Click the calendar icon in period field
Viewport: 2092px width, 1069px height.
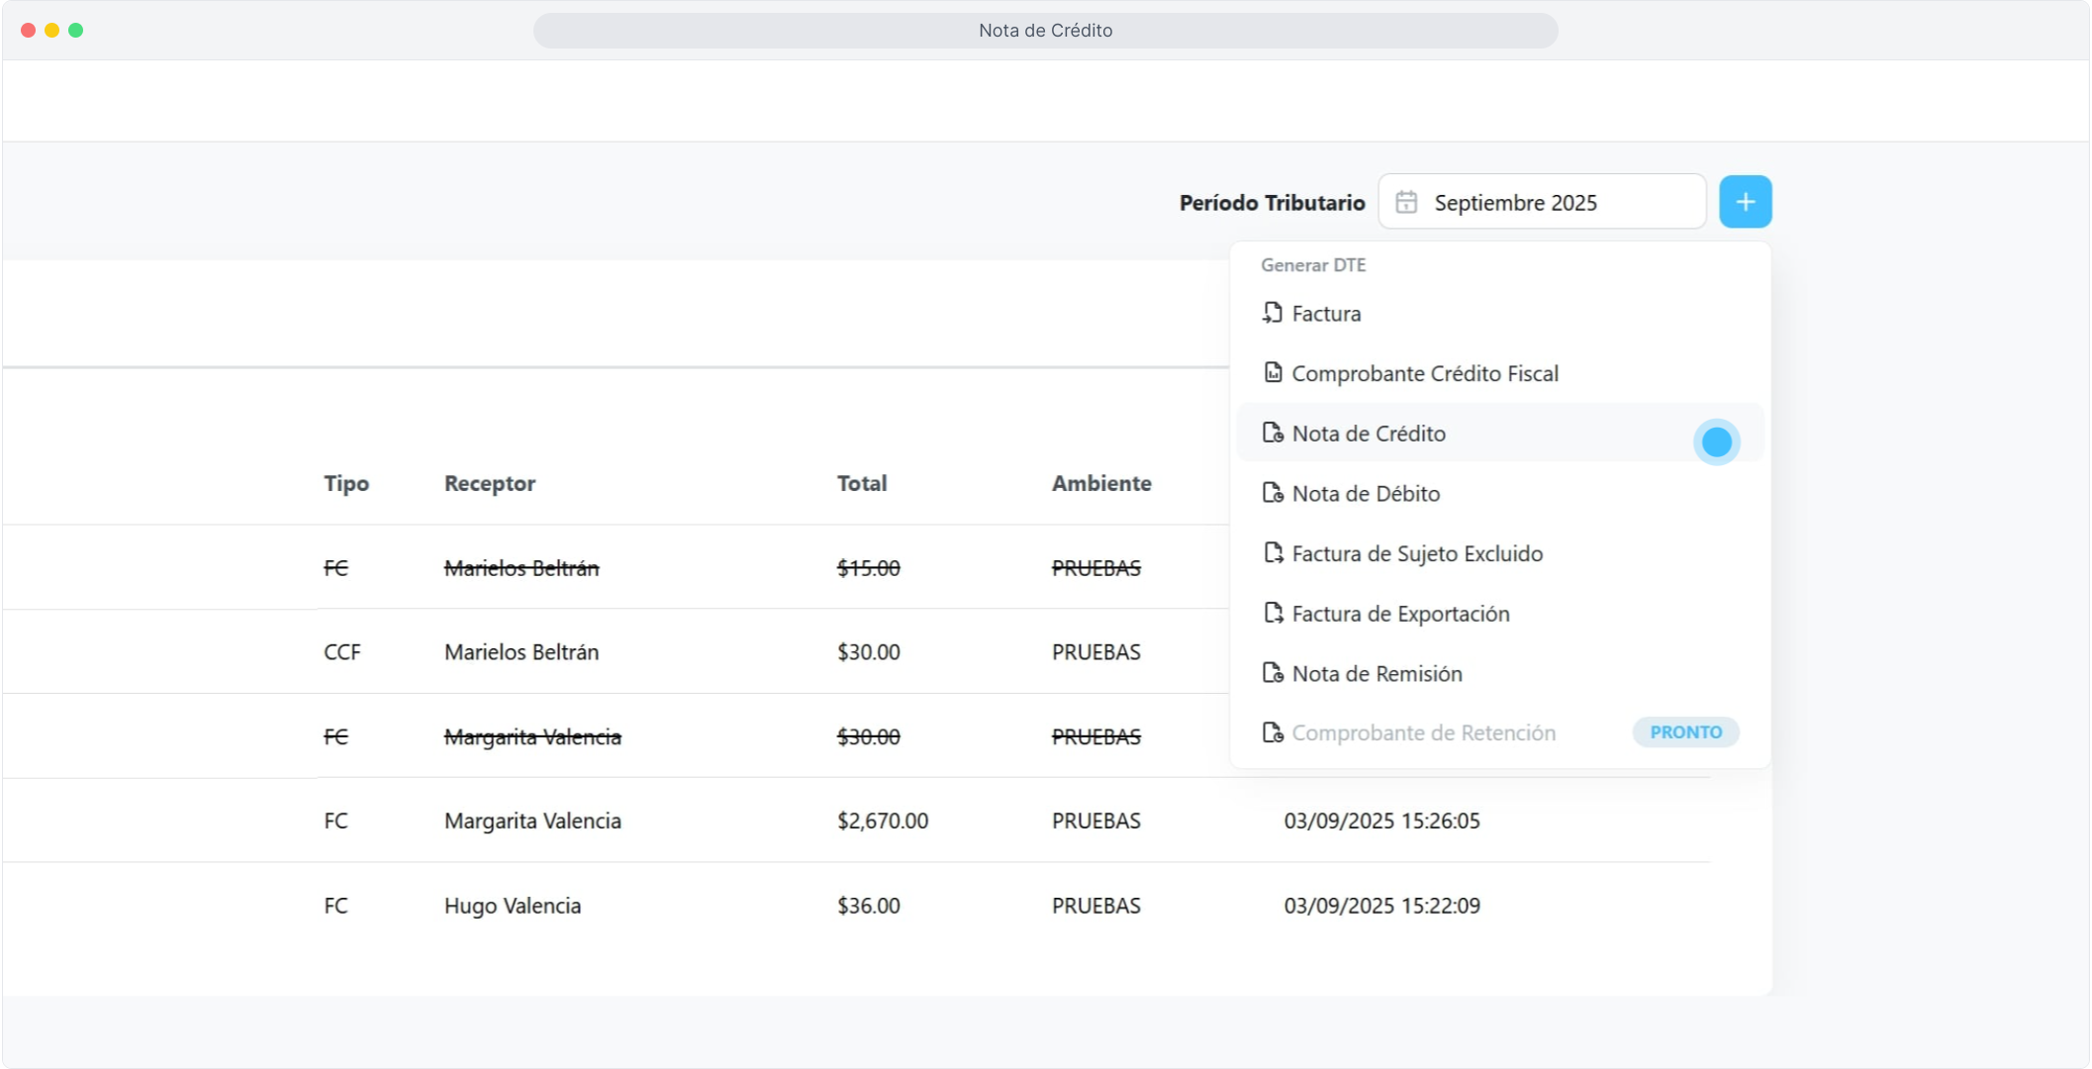[1405, 202]
